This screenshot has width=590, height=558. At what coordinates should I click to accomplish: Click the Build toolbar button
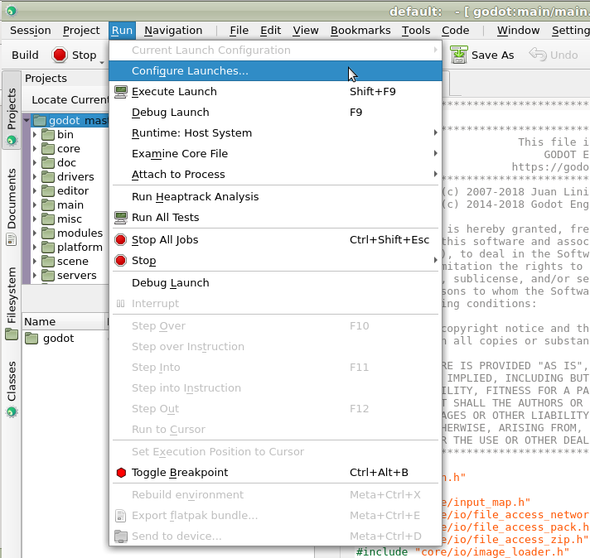(x=25, y=55)
